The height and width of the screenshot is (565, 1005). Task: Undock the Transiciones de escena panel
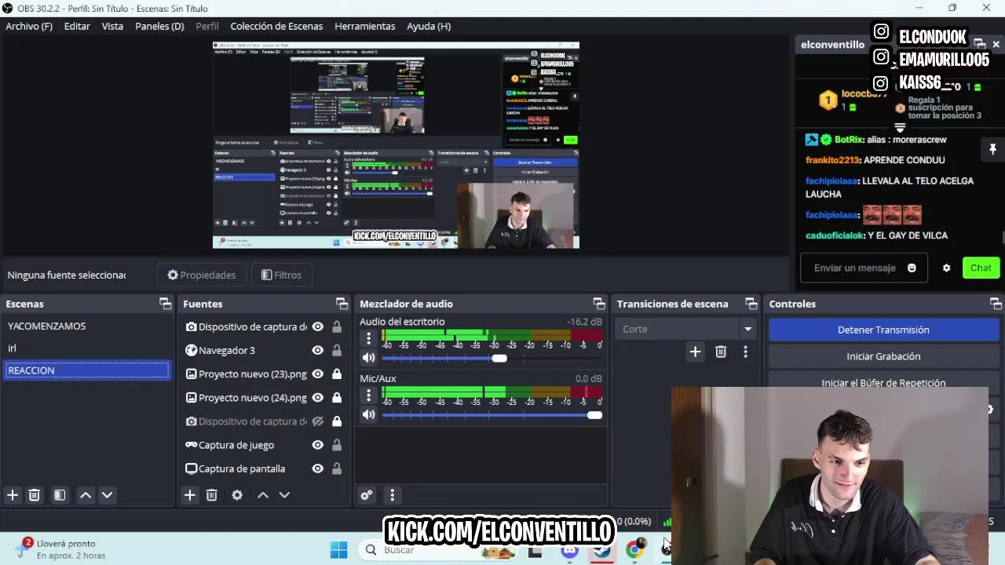751,304
